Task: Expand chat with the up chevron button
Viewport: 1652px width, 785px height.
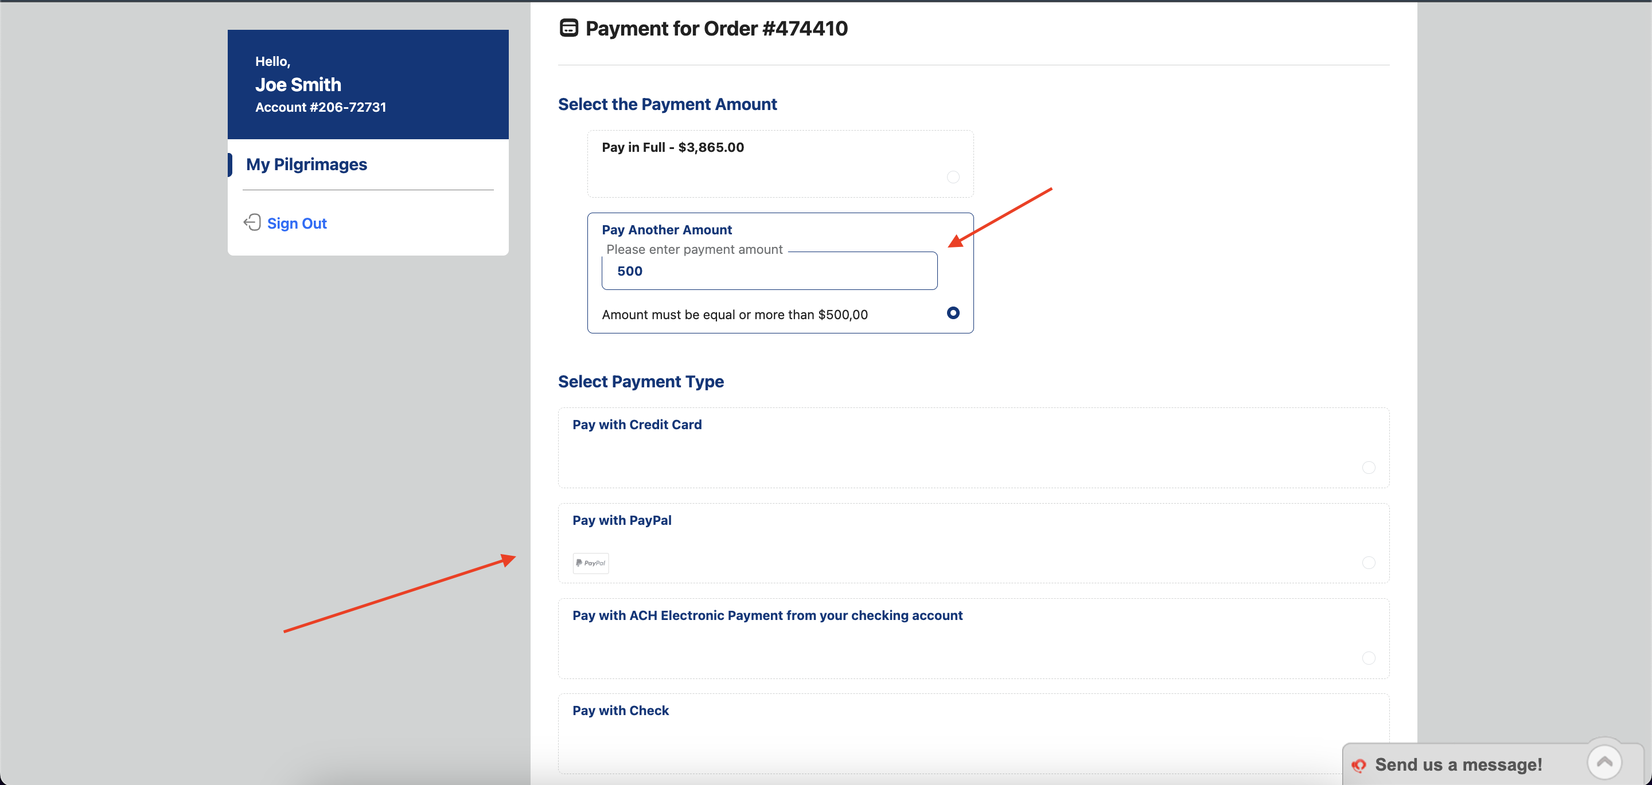Action: click(x=1604, y=762)
